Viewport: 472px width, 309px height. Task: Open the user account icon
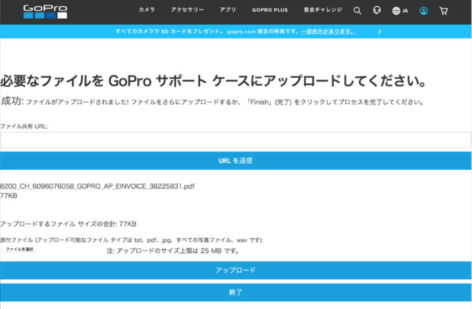(424, 11)
